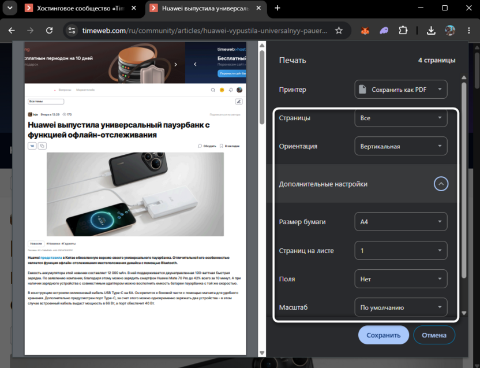Click the Вопросы menu item in preview
This screenshot has width=480, height=368.
tap(65, 90)
